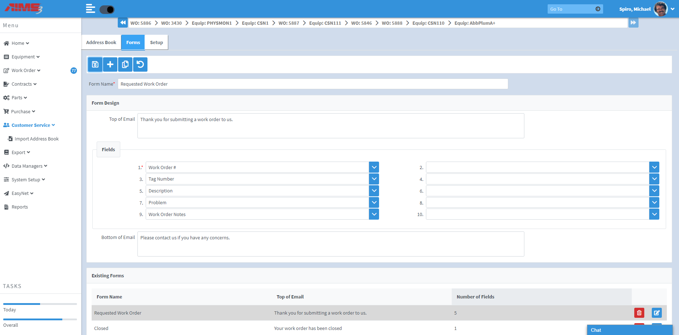Click the Reset/undo icon in the toolbar

(x=140, y=64)
